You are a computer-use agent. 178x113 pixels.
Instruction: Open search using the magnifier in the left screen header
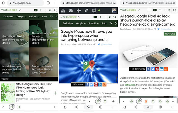click(x=55, y=10)
